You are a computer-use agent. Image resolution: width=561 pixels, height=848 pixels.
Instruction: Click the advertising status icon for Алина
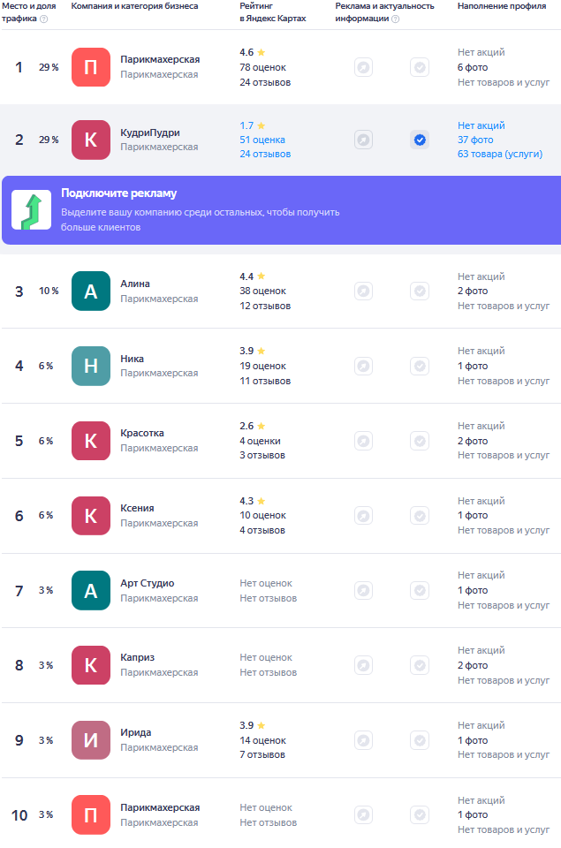[x=363, y=291]
